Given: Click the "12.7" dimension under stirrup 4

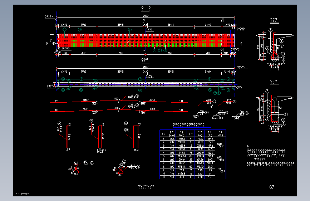Looking at the screenshot, I should coord(68,149).
